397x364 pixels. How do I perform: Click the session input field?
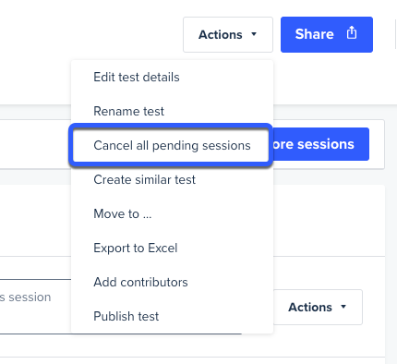35,307
